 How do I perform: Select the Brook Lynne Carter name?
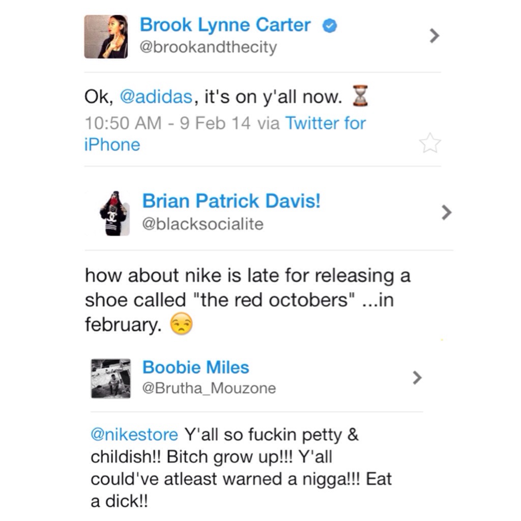pos(225,25)
